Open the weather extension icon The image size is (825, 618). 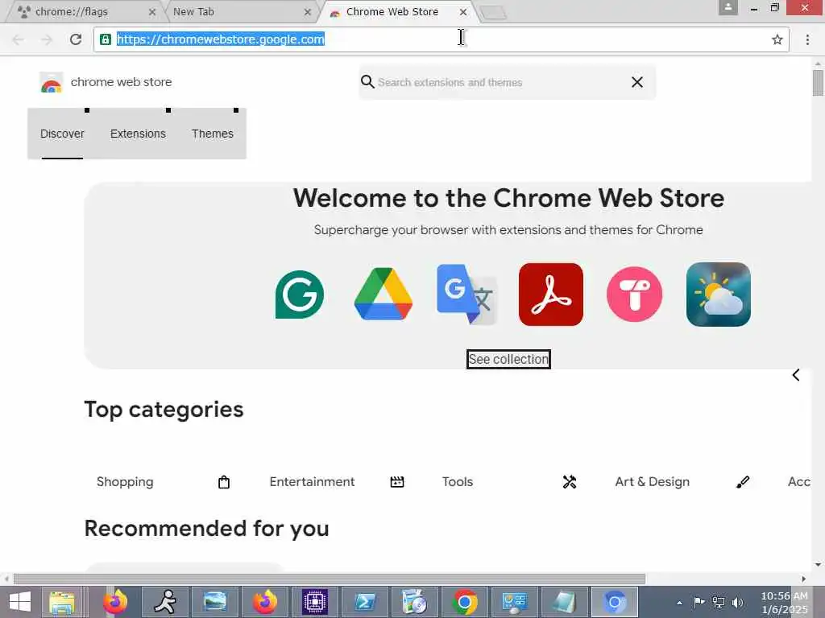tap(718, 295)
